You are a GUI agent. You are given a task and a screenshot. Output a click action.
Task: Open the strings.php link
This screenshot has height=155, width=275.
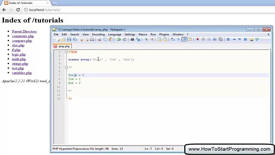pyautogui.click(x=20, y=64)
